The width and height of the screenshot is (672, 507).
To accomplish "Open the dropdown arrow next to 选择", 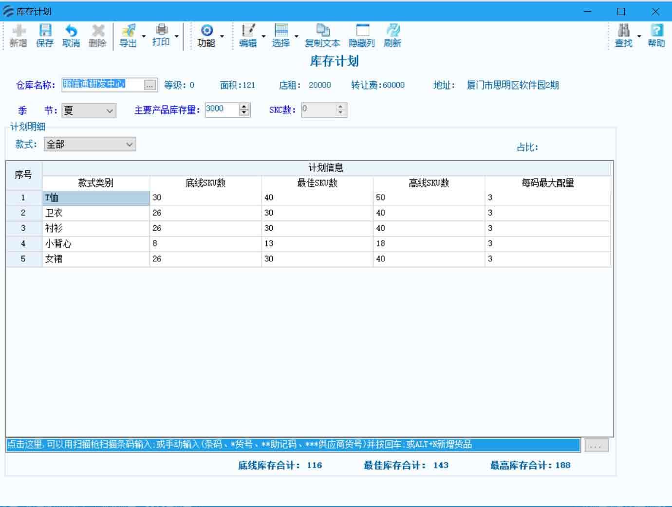I will (x=297, y=36).
